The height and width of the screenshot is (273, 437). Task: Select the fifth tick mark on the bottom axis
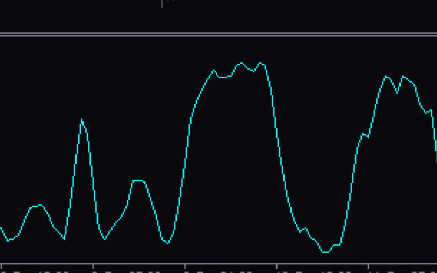369,266
